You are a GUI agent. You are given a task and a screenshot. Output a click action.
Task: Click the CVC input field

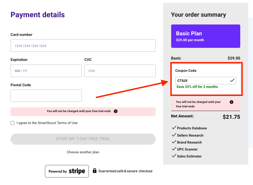point(120,71)
